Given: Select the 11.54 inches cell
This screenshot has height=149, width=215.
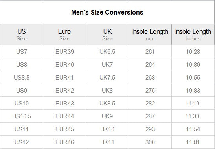Looking at the screenshot, I should click(193, 129).
